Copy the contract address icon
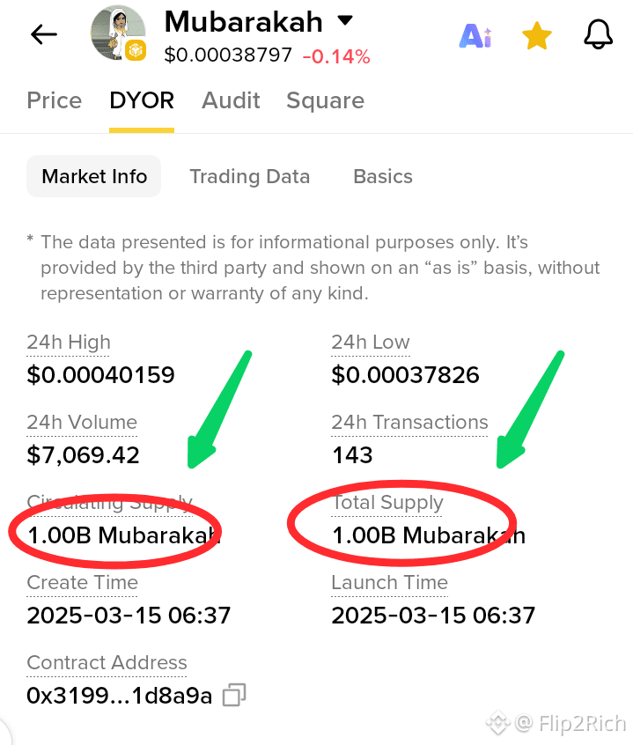Image resolution: width=633 pixels, height=745 pixels. [x=234, y=695]
